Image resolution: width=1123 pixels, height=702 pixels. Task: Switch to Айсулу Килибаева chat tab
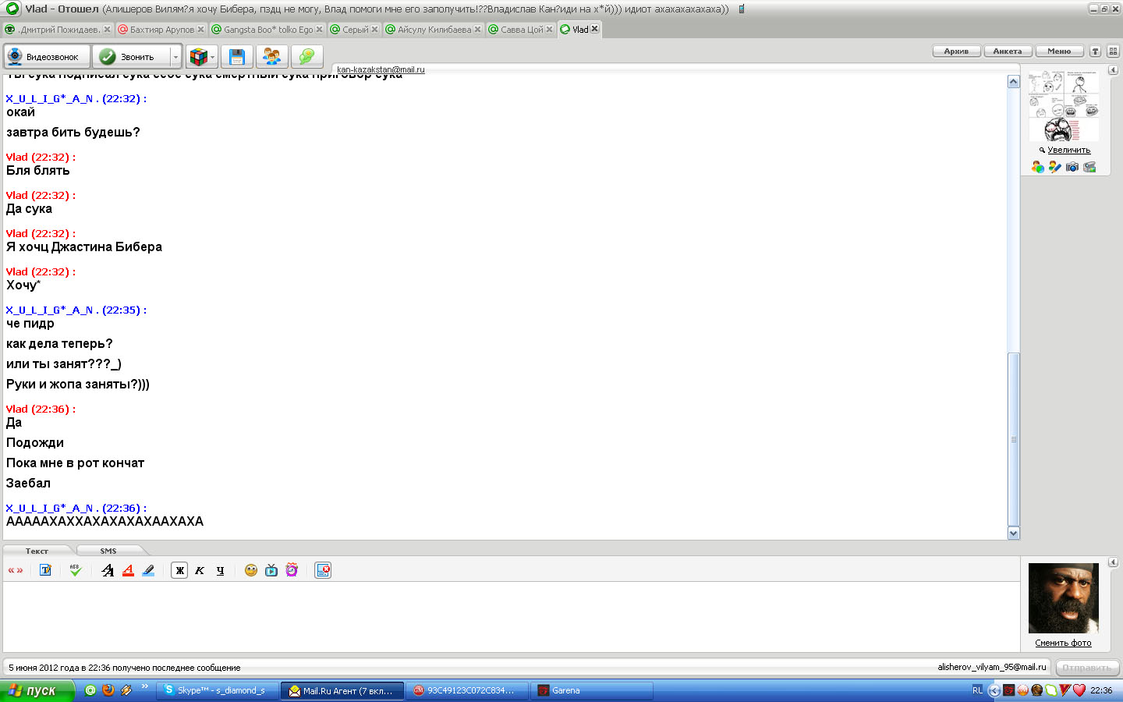[x=434, y=30]
